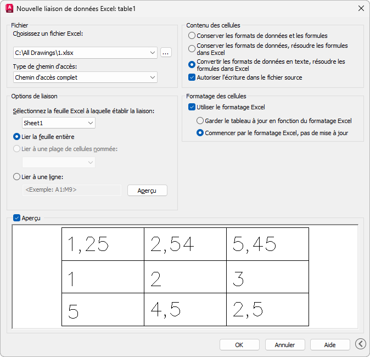Open the Type de chemin d'accès dropdown
The image size is (370, 357).
click(85, 77)
